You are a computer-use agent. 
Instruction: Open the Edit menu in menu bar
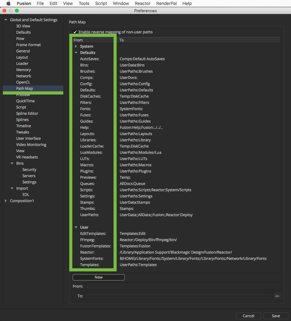click(53, 3)
